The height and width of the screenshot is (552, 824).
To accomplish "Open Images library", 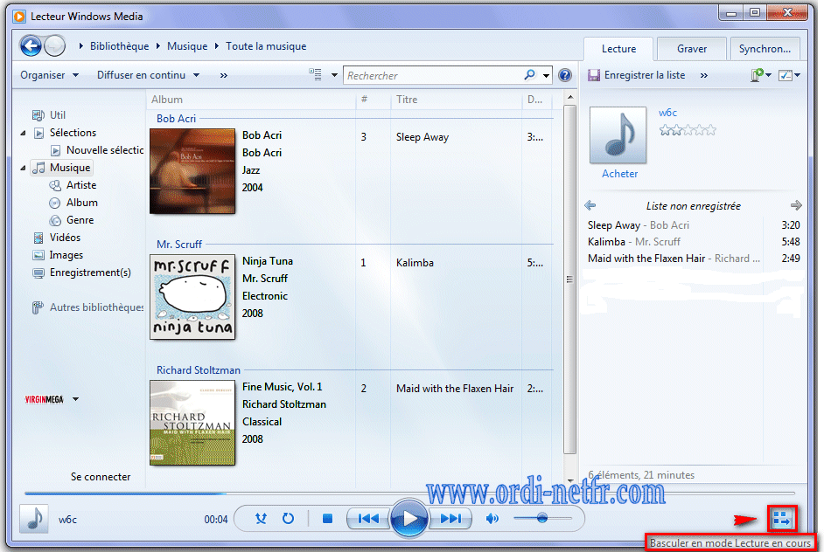I will [66, 255].
